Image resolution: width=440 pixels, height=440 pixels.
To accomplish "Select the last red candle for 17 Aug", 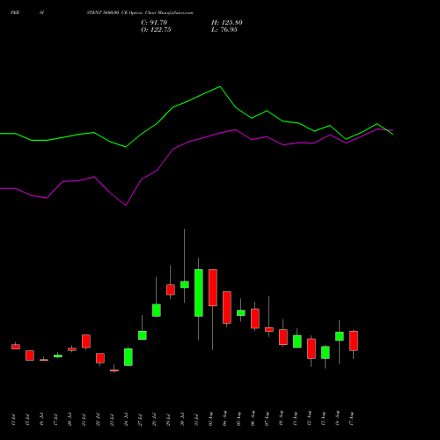I will [x=354, y=341].
